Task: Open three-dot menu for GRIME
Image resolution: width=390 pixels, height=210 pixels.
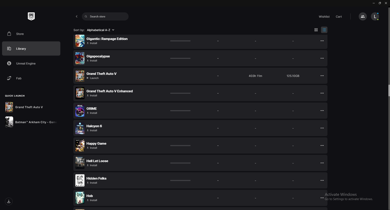Action: [x=322, y=110]
